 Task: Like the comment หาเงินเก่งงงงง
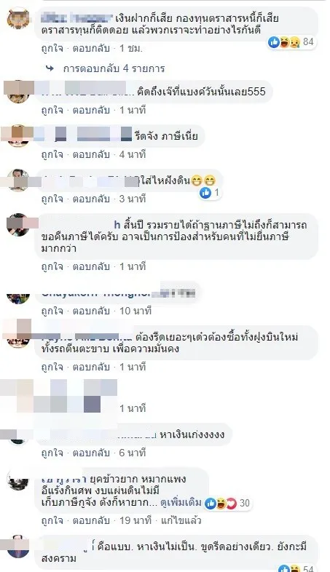[x=52, y=453]
